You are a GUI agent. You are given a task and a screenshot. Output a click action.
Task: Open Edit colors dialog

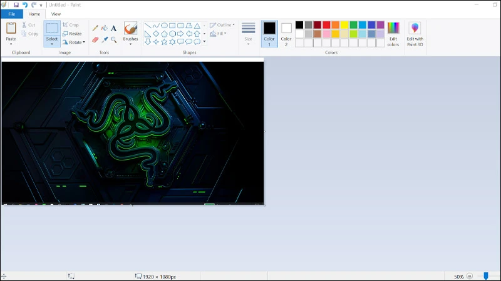click(x=393, y=34)
